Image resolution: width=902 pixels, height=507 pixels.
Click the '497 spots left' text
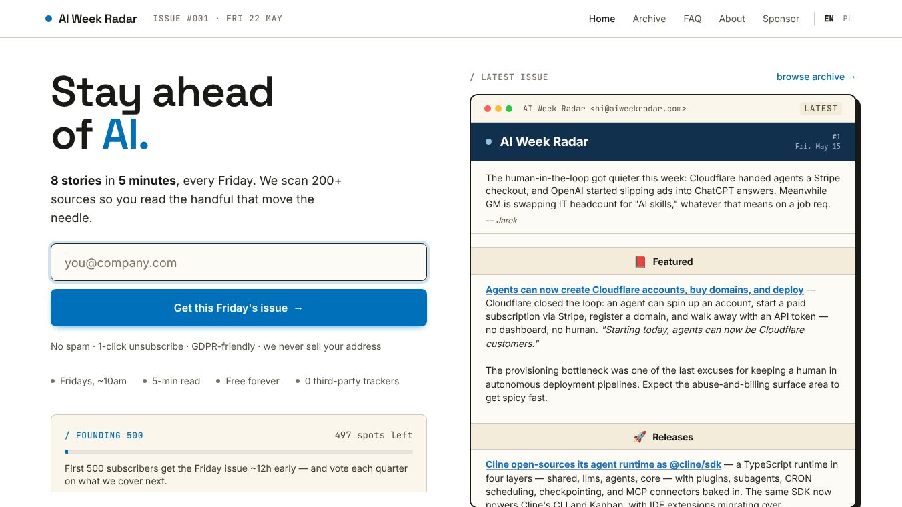click(374, 435)
